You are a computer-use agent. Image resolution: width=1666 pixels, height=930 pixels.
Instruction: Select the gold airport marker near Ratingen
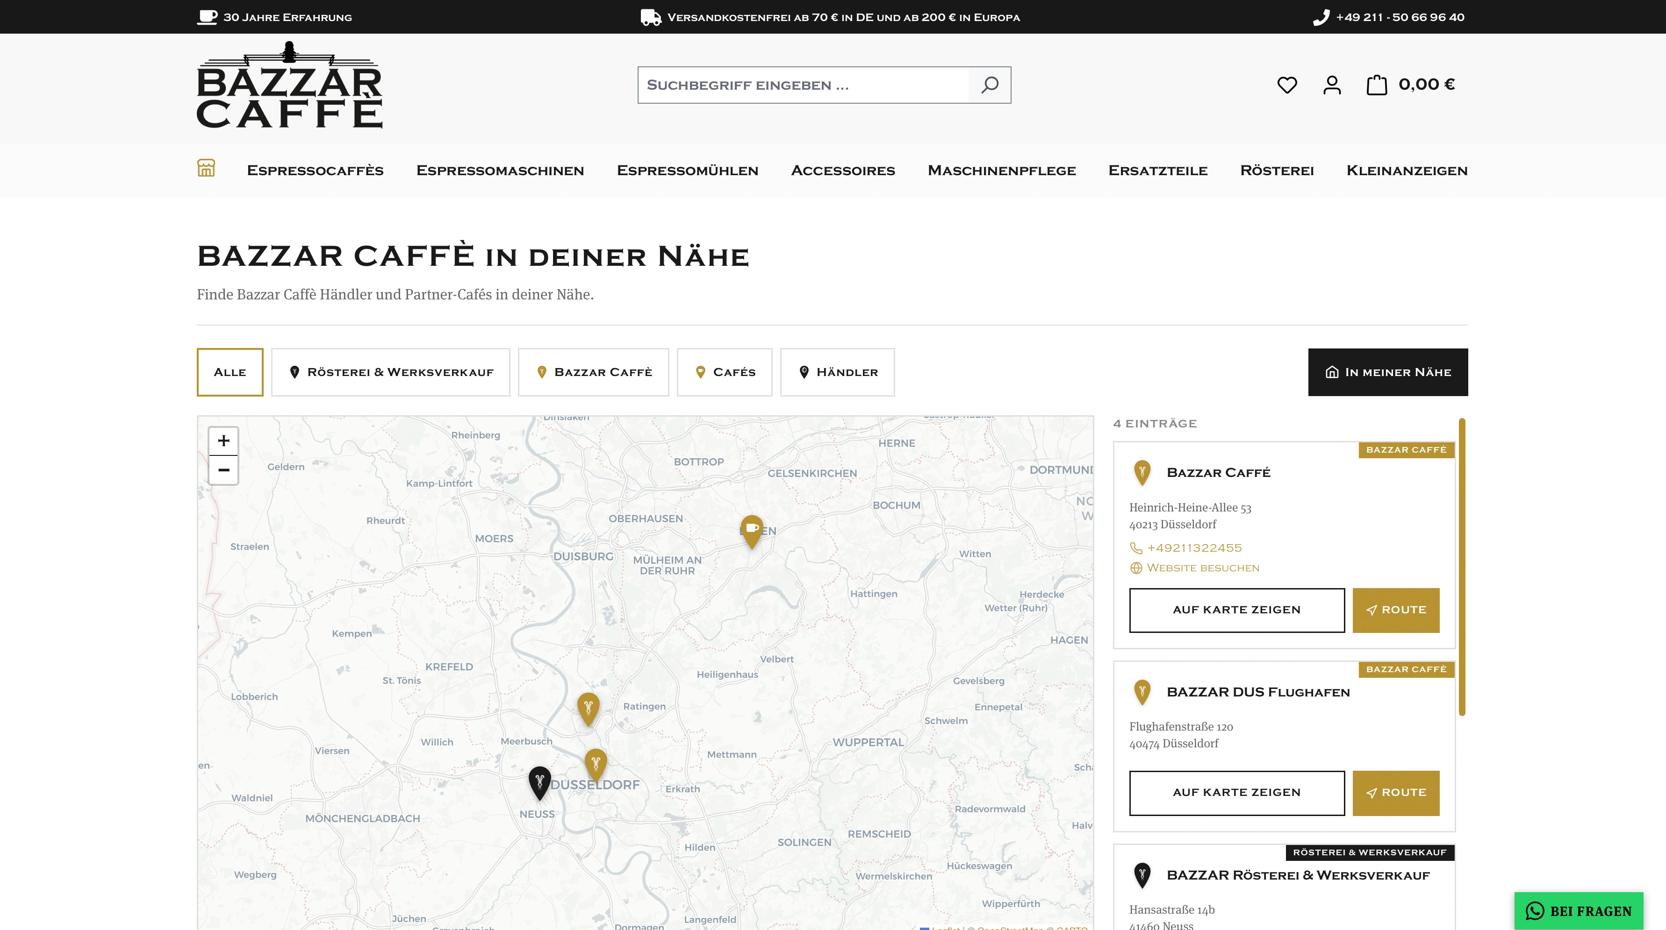coord(588,710)
